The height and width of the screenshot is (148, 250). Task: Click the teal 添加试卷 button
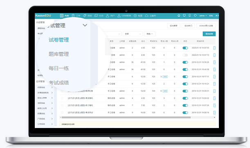(209, 34)
